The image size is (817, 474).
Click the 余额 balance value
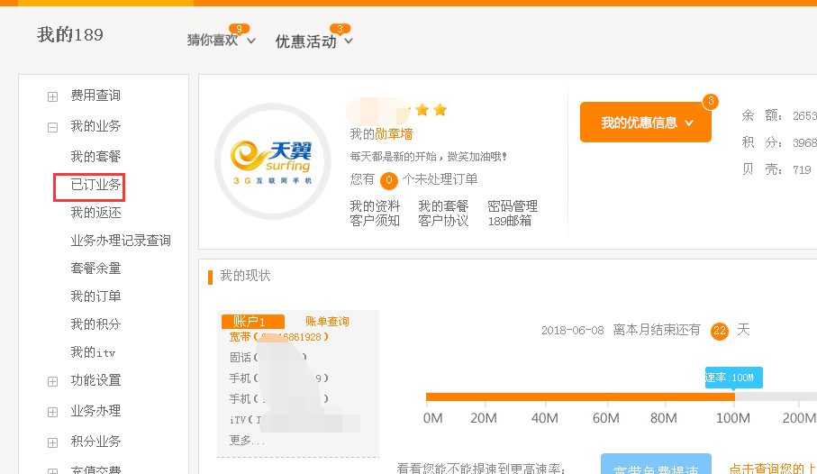tap(804, 115)
